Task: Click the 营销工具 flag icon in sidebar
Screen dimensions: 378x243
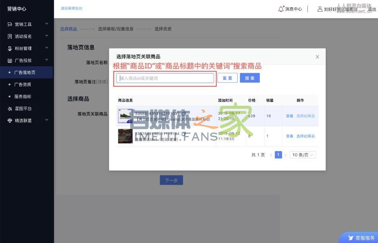Action: click(10, 24)
